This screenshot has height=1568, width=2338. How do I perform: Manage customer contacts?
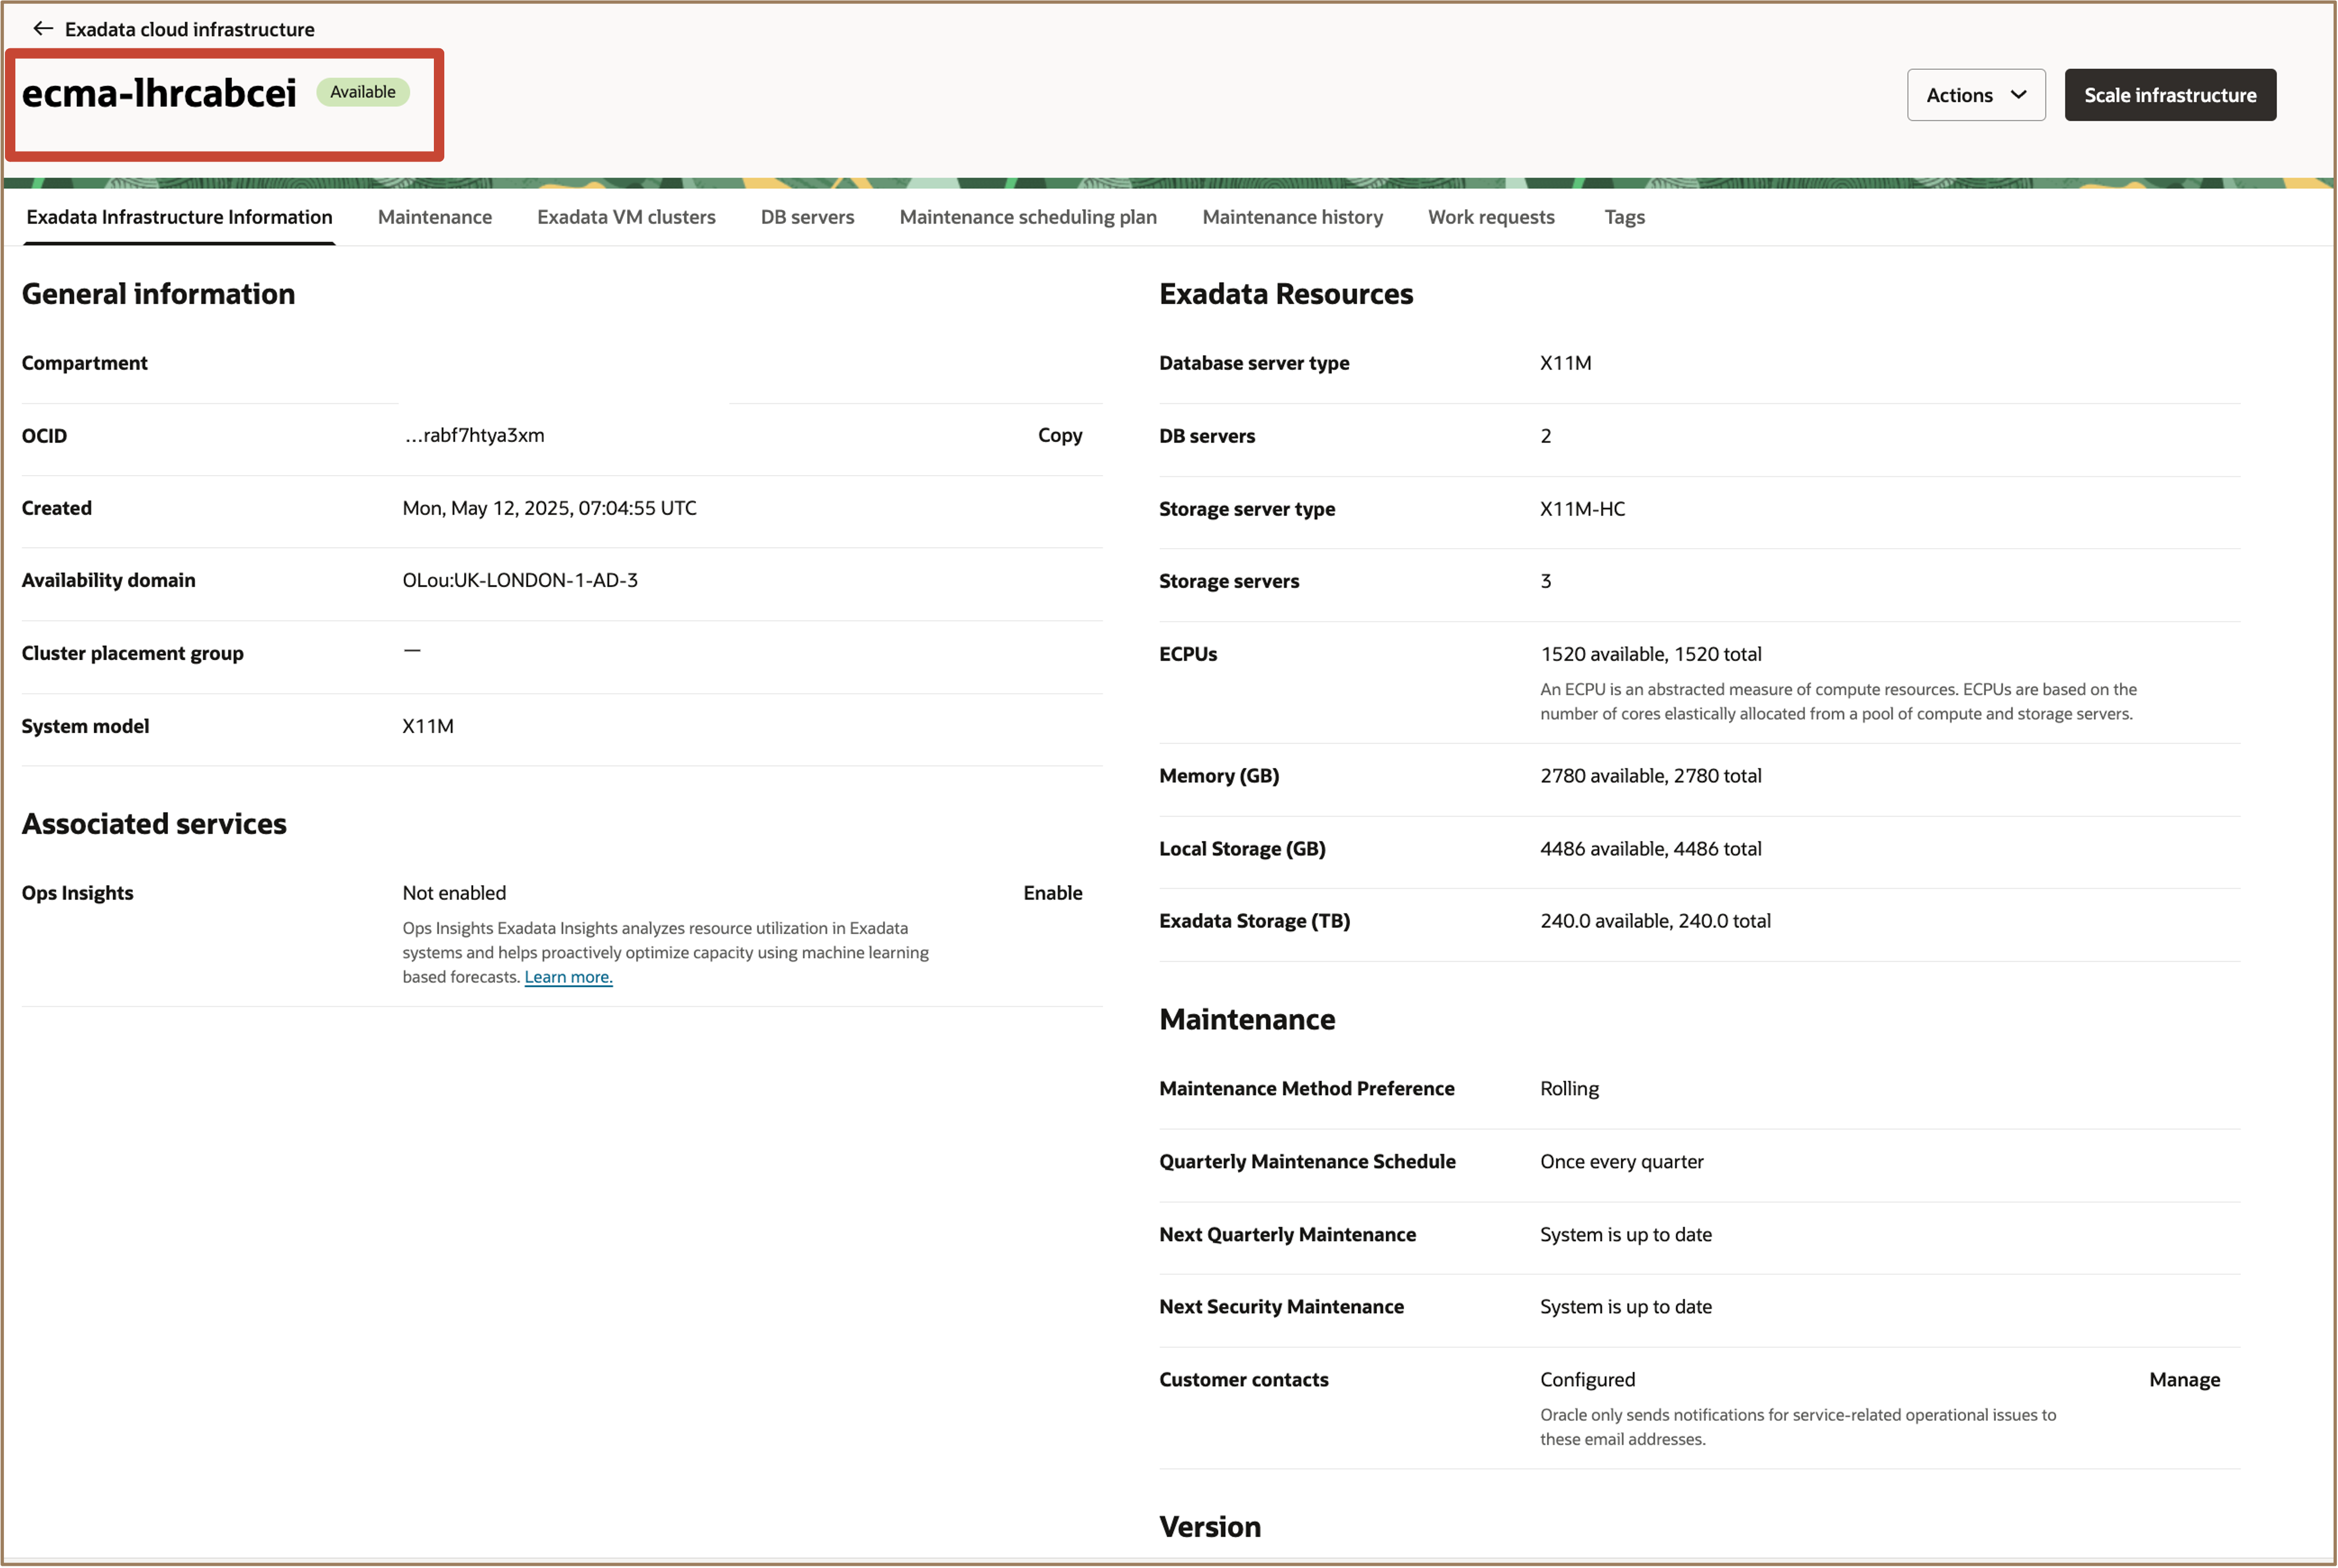[x=2184, y=1379]
